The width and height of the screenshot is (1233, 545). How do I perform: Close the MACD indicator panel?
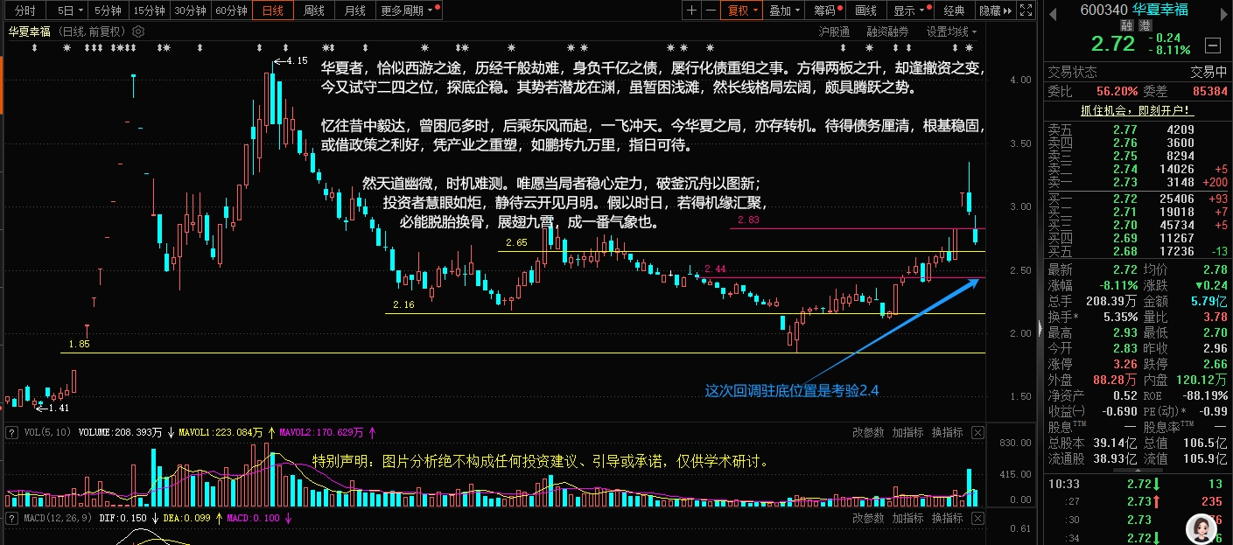pos(977,518)
